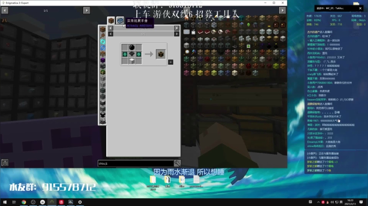Click bookmarks panel next page arrow
This screenshot has width=368, height=206.
86,10
